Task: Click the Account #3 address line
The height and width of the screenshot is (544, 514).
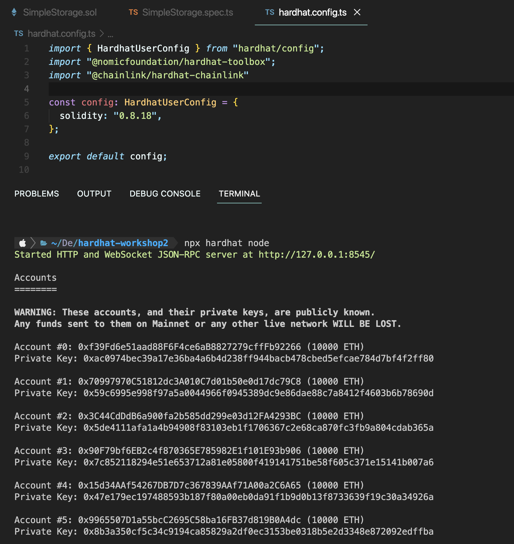Action: click(189, 451)
